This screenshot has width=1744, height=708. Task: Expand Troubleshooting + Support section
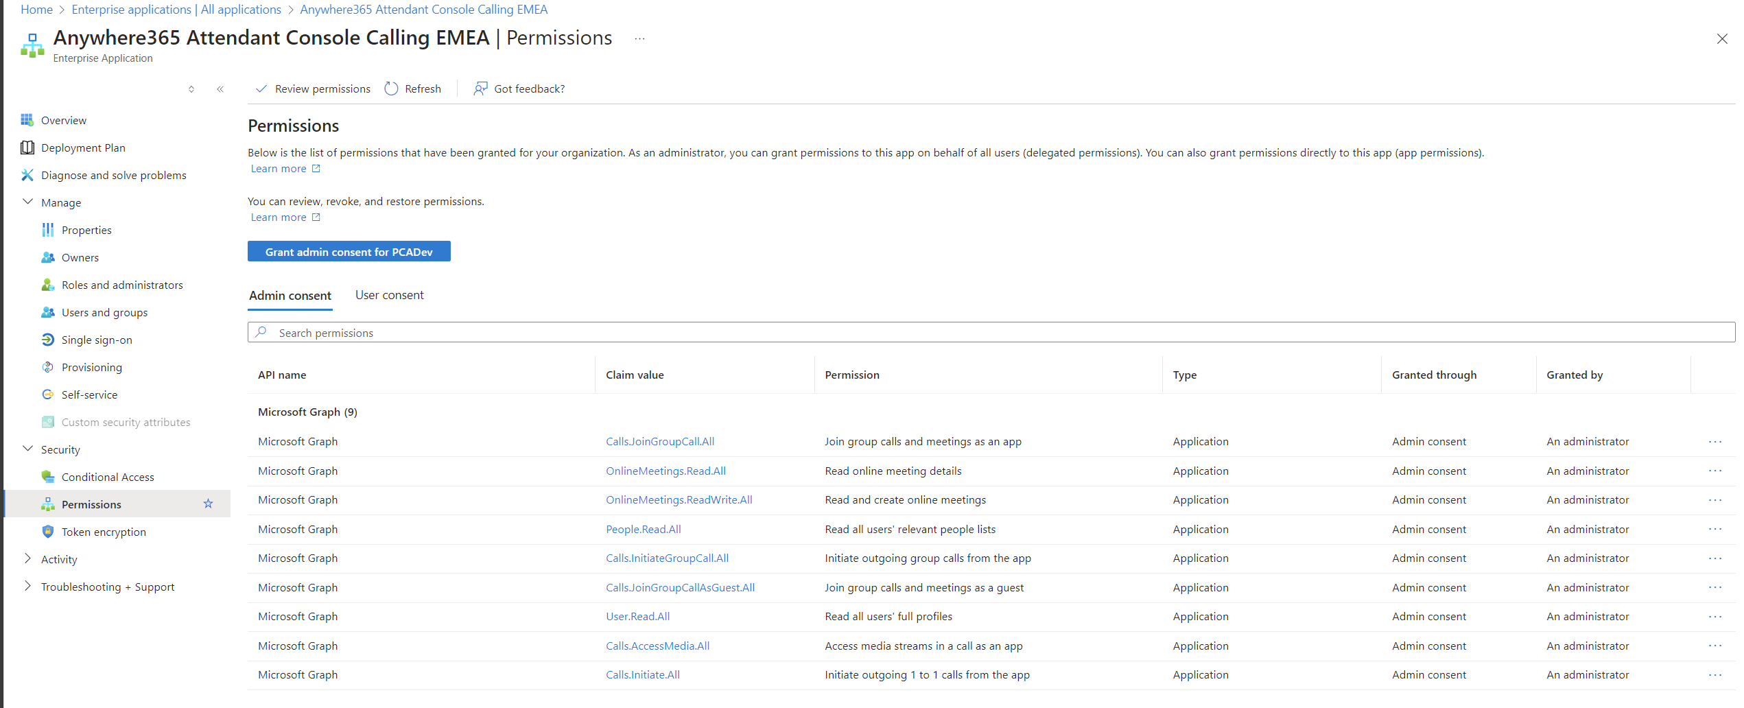point(27,586)
